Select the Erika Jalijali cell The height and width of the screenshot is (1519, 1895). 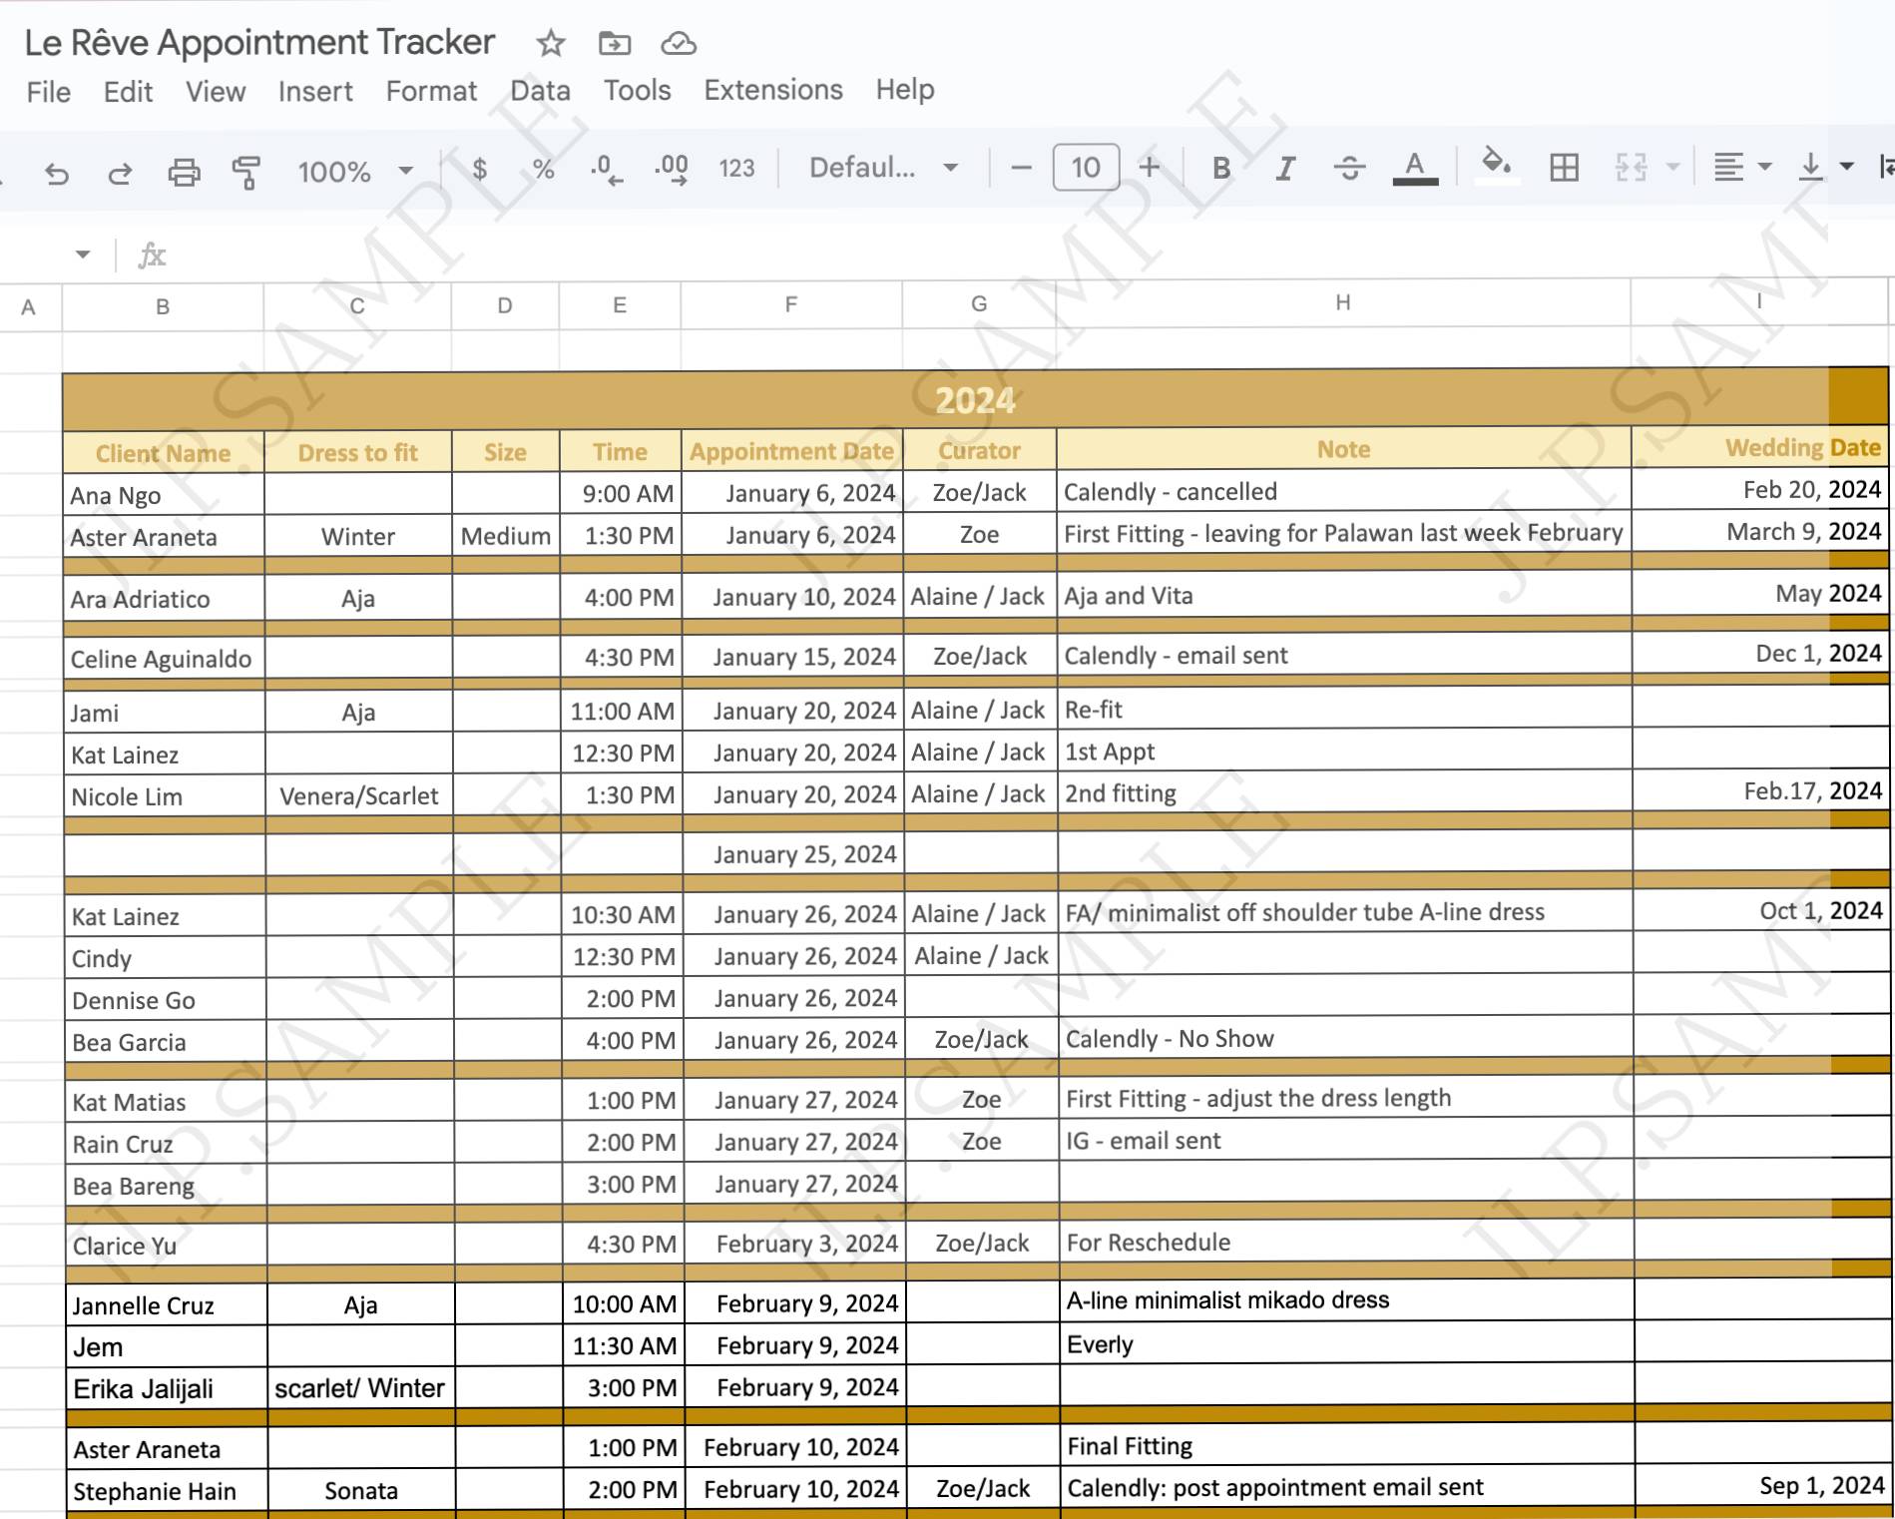point(167,1389)
